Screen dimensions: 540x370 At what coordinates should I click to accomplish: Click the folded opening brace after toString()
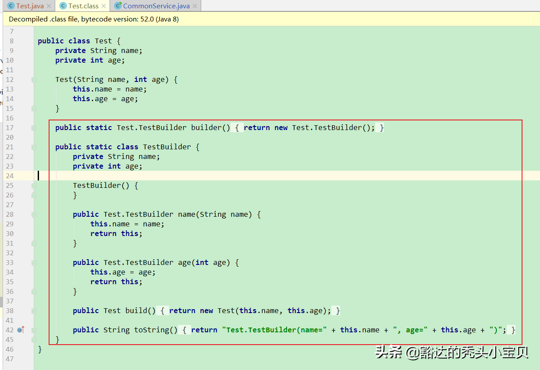coord(185,330)
